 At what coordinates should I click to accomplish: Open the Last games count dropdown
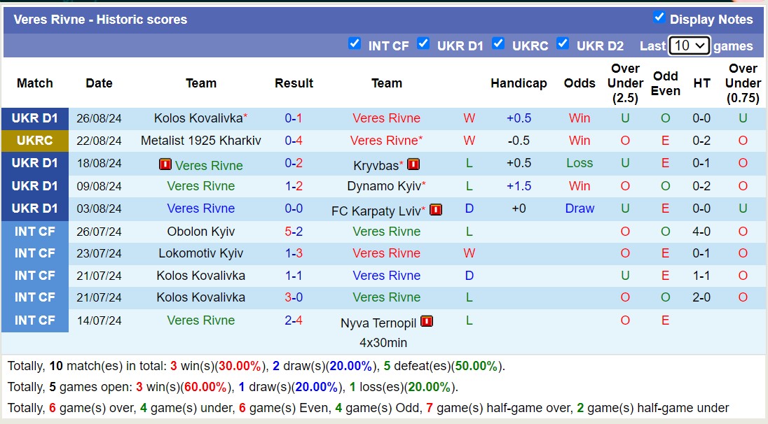pos(689,44)
